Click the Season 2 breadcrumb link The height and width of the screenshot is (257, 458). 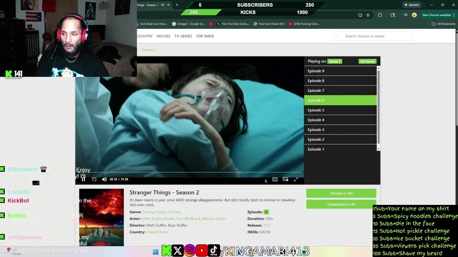[x=149, y=50]
